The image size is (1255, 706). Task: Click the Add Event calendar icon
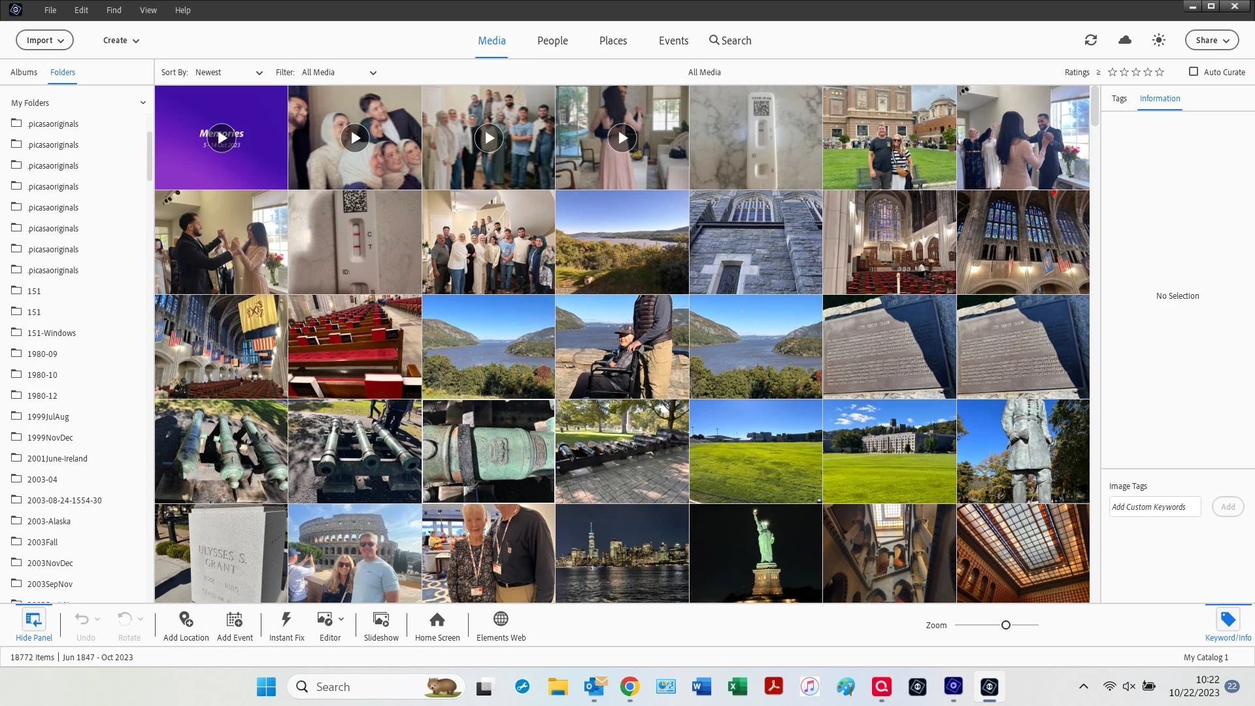tap(235, 620)
